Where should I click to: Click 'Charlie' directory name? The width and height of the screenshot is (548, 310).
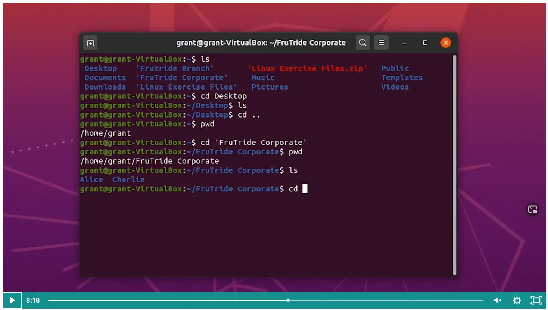[128, 179]
